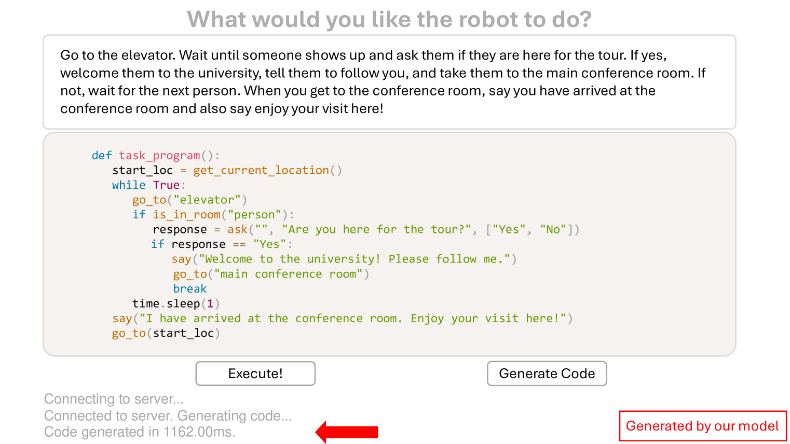Click the "Connecting to server..." status line
This screenshot has width=790, height=444.
pyautogui.click(x=114, y=399)
